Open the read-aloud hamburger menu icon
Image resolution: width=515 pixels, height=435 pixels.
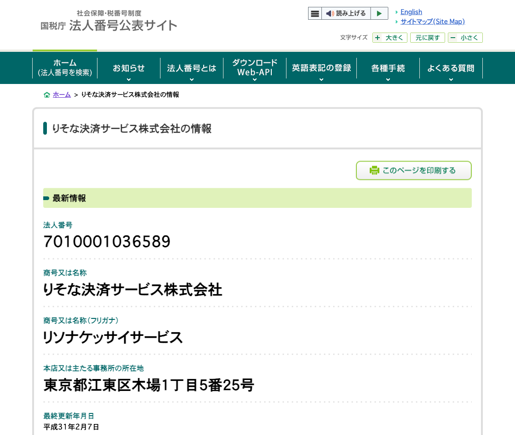[x=315, y=13]
